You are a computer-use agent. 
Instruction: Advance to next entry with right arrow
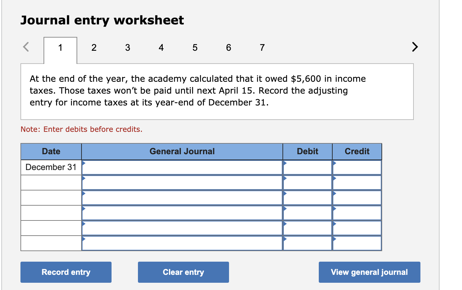(415, 47)
